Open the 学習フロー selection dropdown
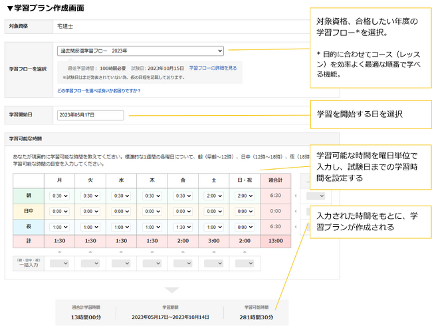This screenshot has height=328, width=432. [140, 51]
